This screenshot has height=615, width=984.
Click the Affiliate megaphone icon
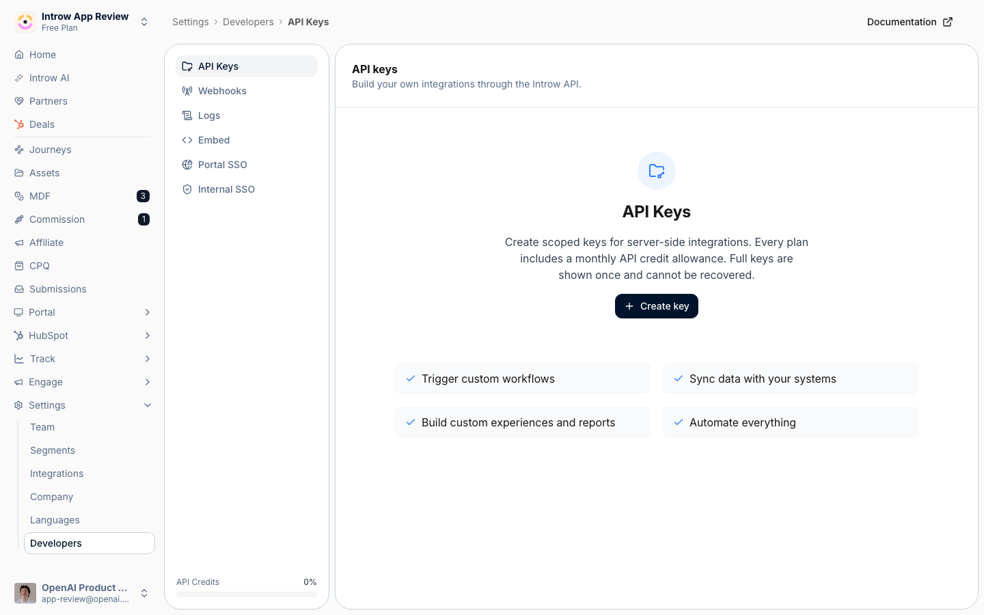tap(19, 243)
